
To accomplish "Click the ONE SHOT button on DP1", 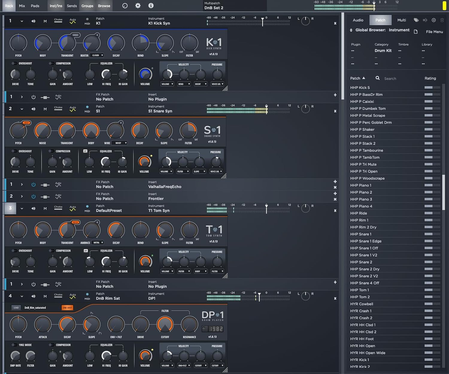I will point(67,307).
